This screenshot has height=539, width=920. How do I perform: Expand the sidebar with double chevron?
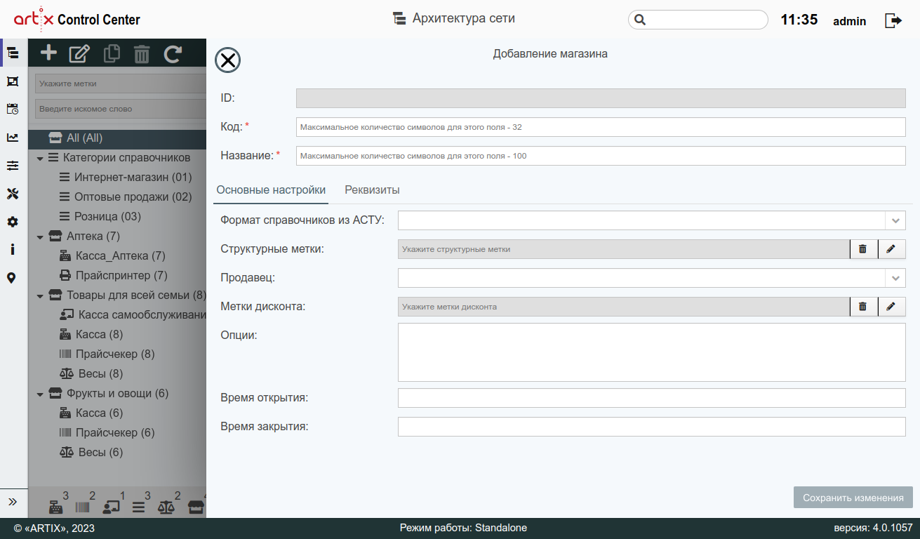click(x=13, y=502)
